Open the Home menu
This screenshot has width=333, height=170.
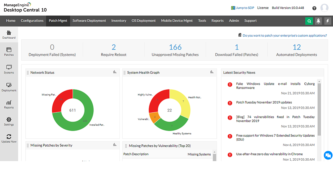point(11,21)
